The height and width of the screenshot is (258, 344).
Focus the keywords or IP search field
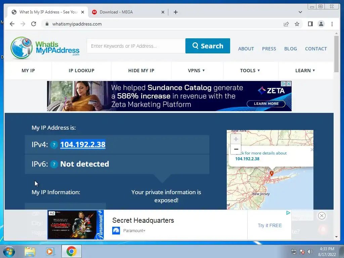coord(136,46)
